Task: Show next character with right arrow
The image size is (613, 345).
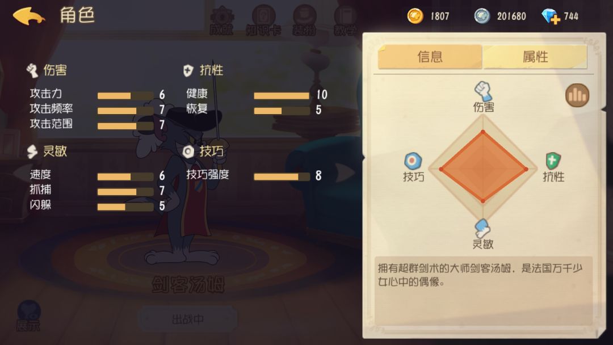Action: coord(345,172)
